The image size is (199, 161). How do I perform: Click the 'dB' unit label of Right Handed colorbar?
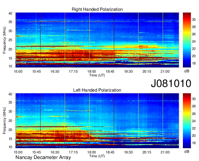point(187,71)
